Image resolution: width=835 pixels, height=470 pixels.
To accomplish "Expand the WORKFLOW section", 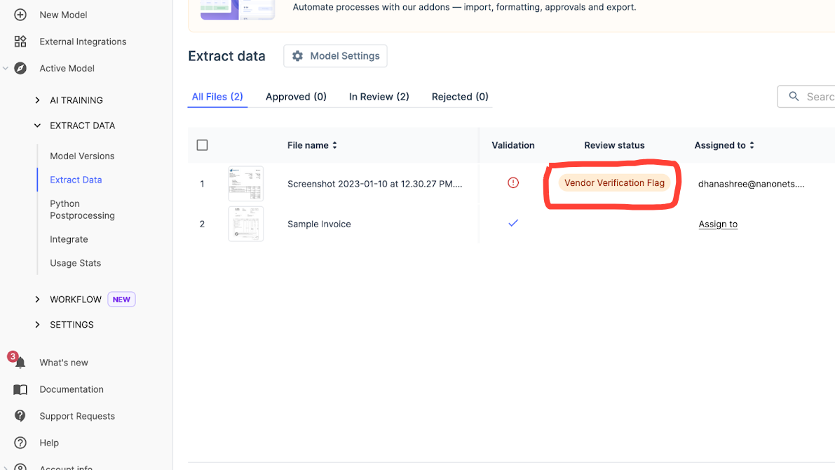I will coord(37,300).
